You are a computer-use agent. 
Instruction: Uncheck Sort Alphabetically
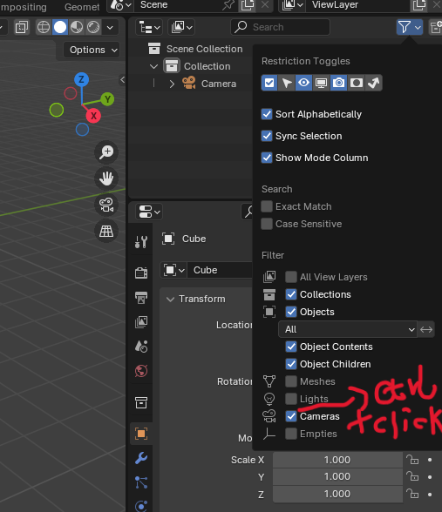267,114
